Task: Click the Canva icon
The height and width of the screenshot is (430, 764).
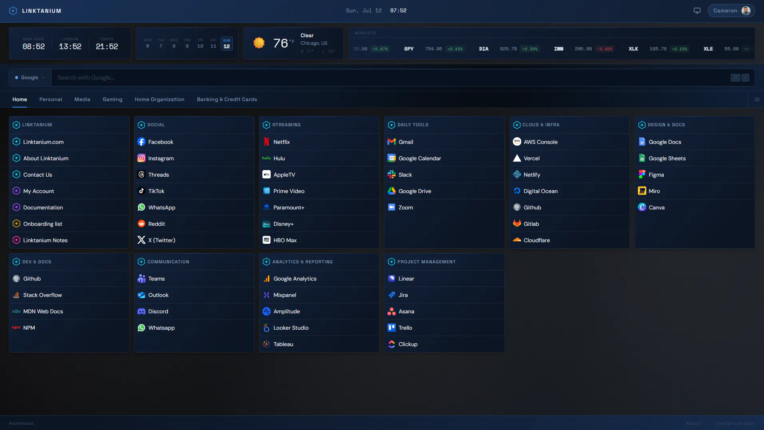Action: pyautogui.click(x=642, y=207)
